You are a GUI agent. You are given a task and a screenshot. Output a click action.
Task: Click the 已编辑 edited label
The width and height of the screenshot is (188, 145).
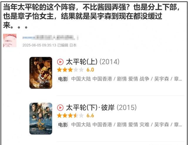(63, 45)
